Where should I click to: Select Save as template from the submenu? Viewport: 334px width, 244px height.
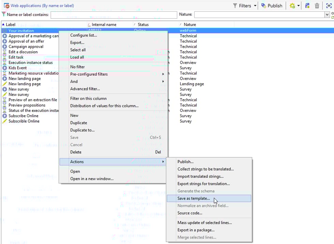point(194,198)
